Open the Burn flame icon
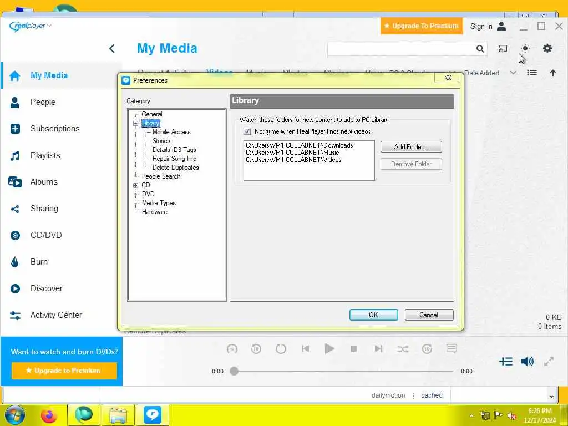The height and width of the screenshot is (426, 568). point(15,262)
